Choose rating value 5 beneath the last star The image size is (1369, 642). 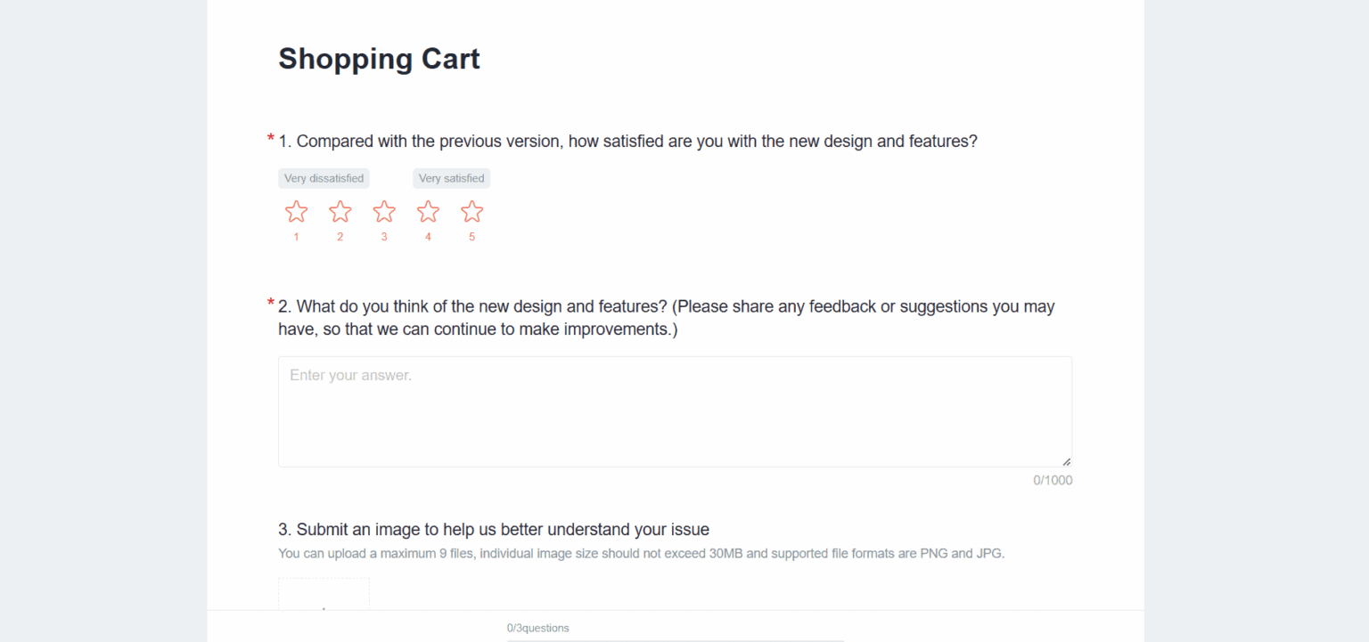[471, 236]
